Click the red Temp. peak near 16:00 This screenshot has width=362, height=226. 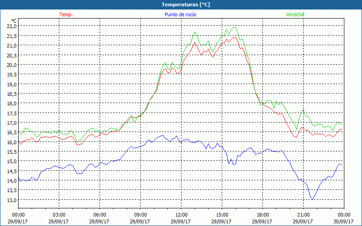pyautogui.click(x=235, y=37)
